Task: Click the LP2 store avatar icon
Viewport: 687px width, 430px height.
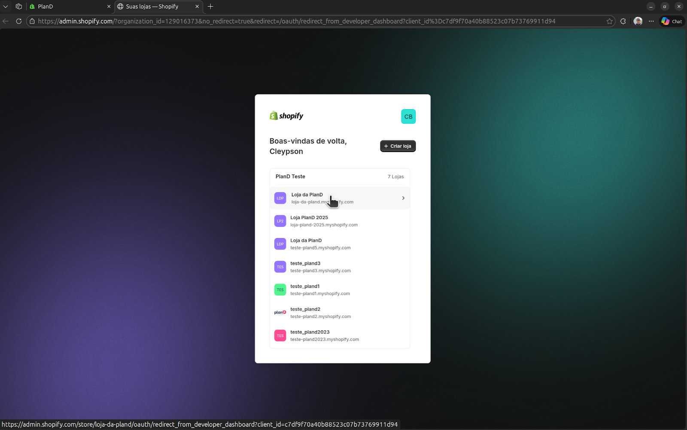Action: (280, 221)
